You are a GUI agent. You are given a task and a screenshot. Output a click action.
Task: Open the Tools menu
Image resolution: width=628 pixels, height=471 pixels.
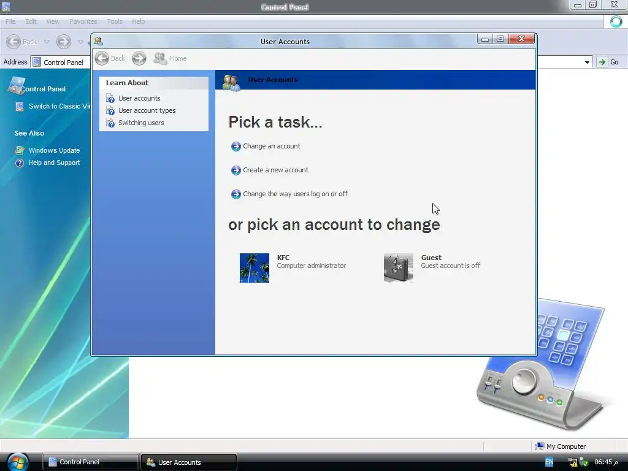[115, 21]
